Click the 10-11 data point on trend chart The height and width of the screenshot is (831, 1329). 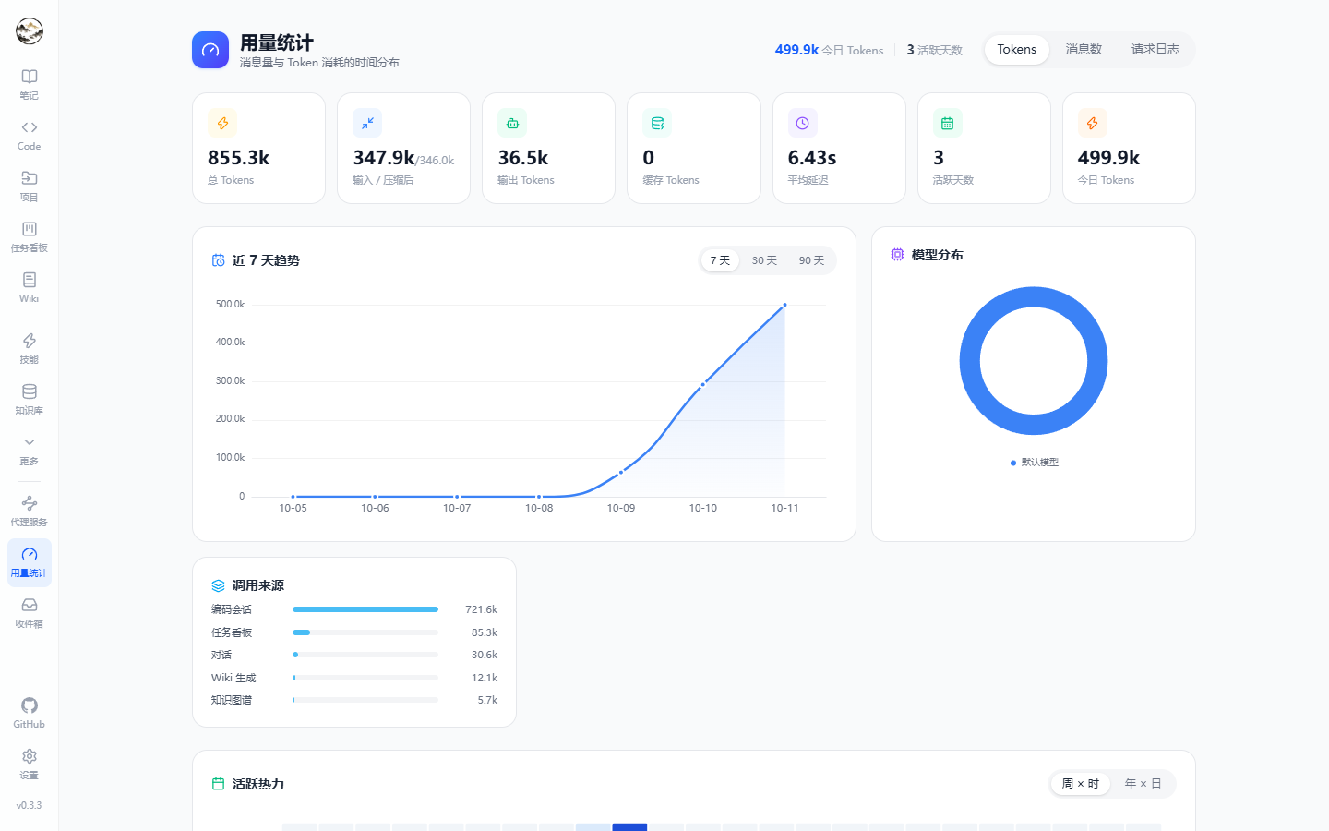[x=784, y=305]
